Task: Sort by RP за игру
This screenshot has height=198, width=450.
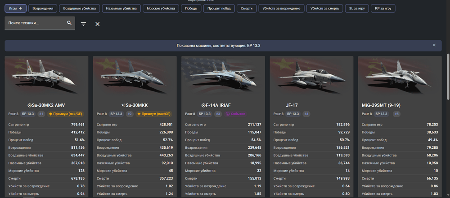Action: coord(383,9)
